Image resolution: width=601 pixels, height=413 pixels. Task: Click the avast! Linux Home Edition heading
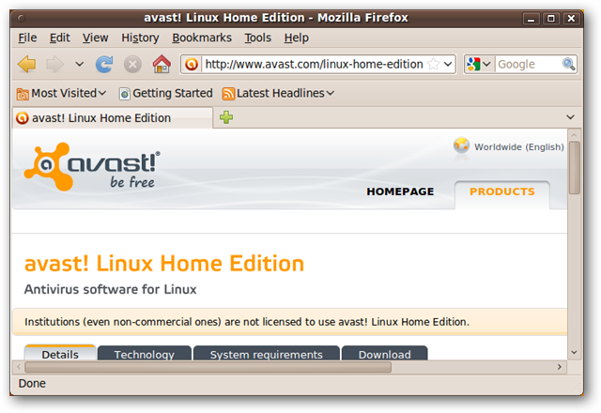pyautogui.click(x=164, y=264)
